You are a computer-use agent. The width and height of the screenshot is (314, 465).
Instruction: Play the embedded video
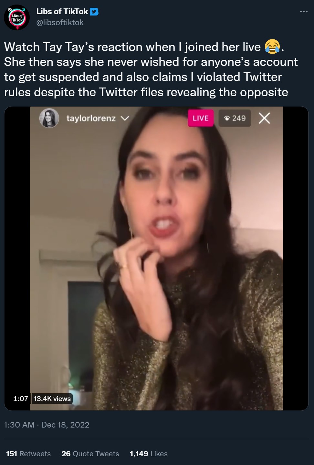coord(156,258)
